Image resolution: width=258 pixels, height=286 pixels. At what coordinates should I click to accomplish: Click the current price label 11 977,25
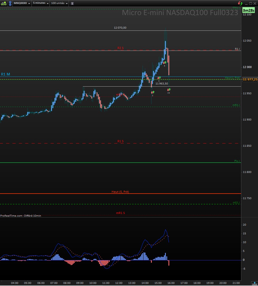point(250,79)
